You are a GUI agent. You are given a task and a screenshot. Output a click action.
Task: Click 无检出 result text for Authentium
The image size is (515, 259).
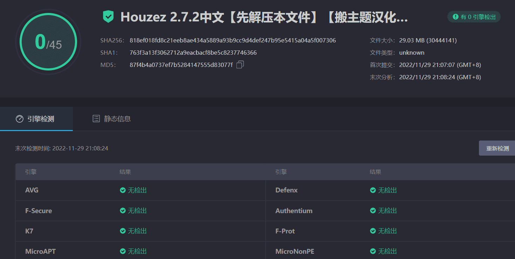(x=387, y=211)
